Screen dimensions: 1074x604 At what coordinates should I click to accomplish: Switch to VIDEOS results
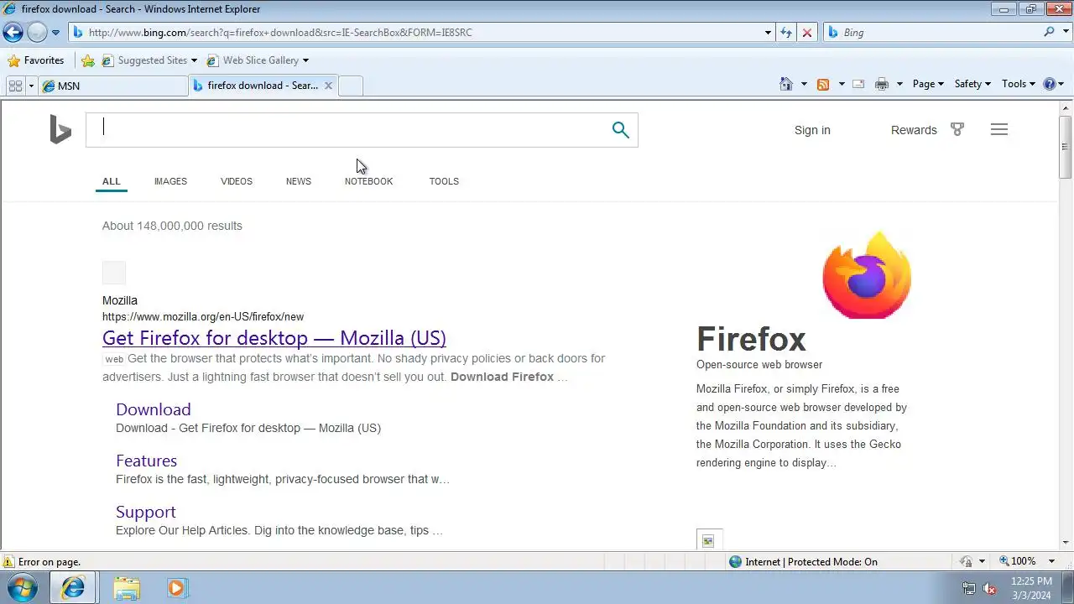point(237,181)
